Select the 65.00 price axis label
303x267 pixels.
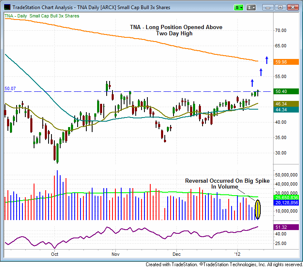[281, 46]
